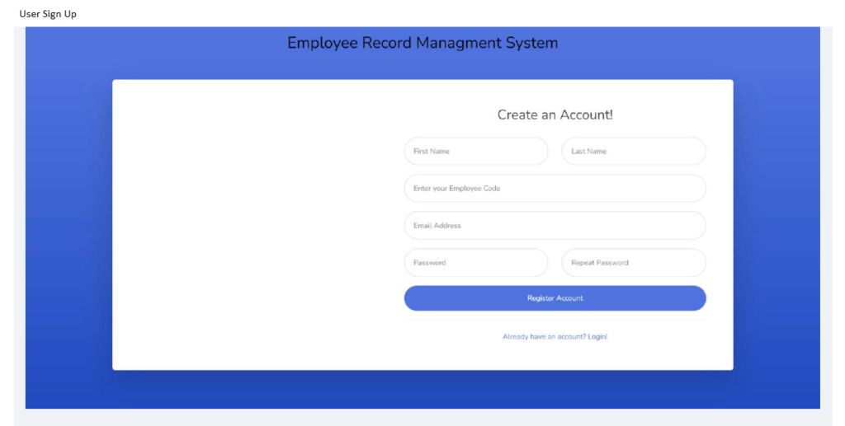
Task: Submit with the Register Account button
Action: (555, 298)
